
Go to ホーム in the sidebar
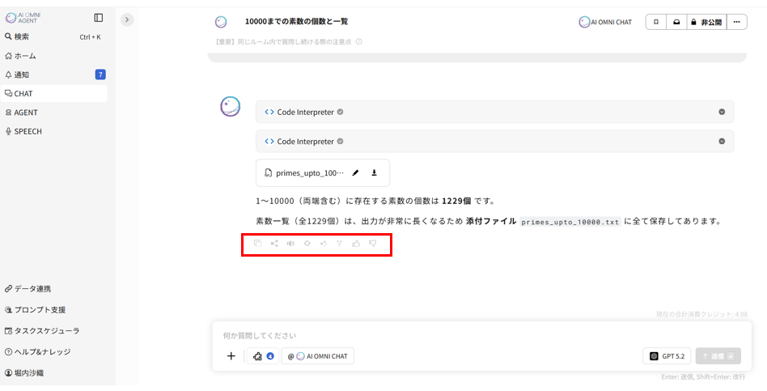(53, 56)
